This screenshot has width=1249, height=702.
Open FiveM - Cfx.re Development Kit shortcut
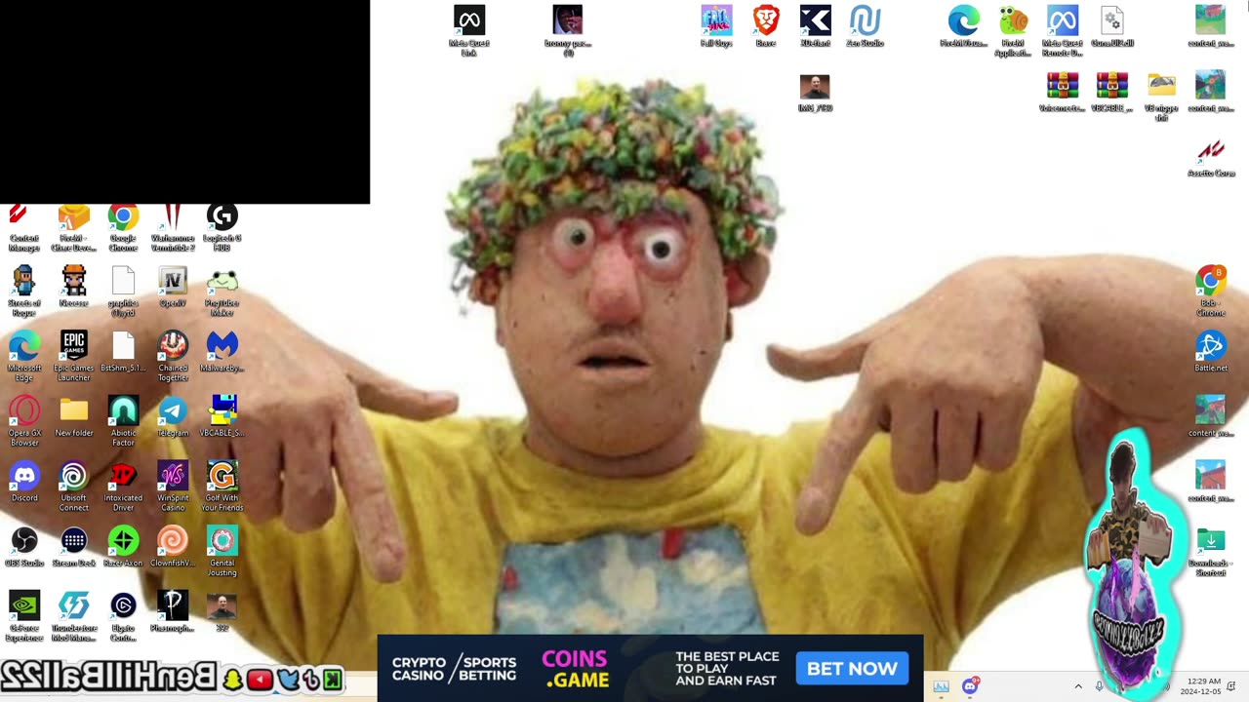[74, 227]
